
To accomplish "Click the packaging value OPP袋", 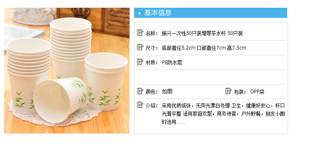I will [257, 92].
